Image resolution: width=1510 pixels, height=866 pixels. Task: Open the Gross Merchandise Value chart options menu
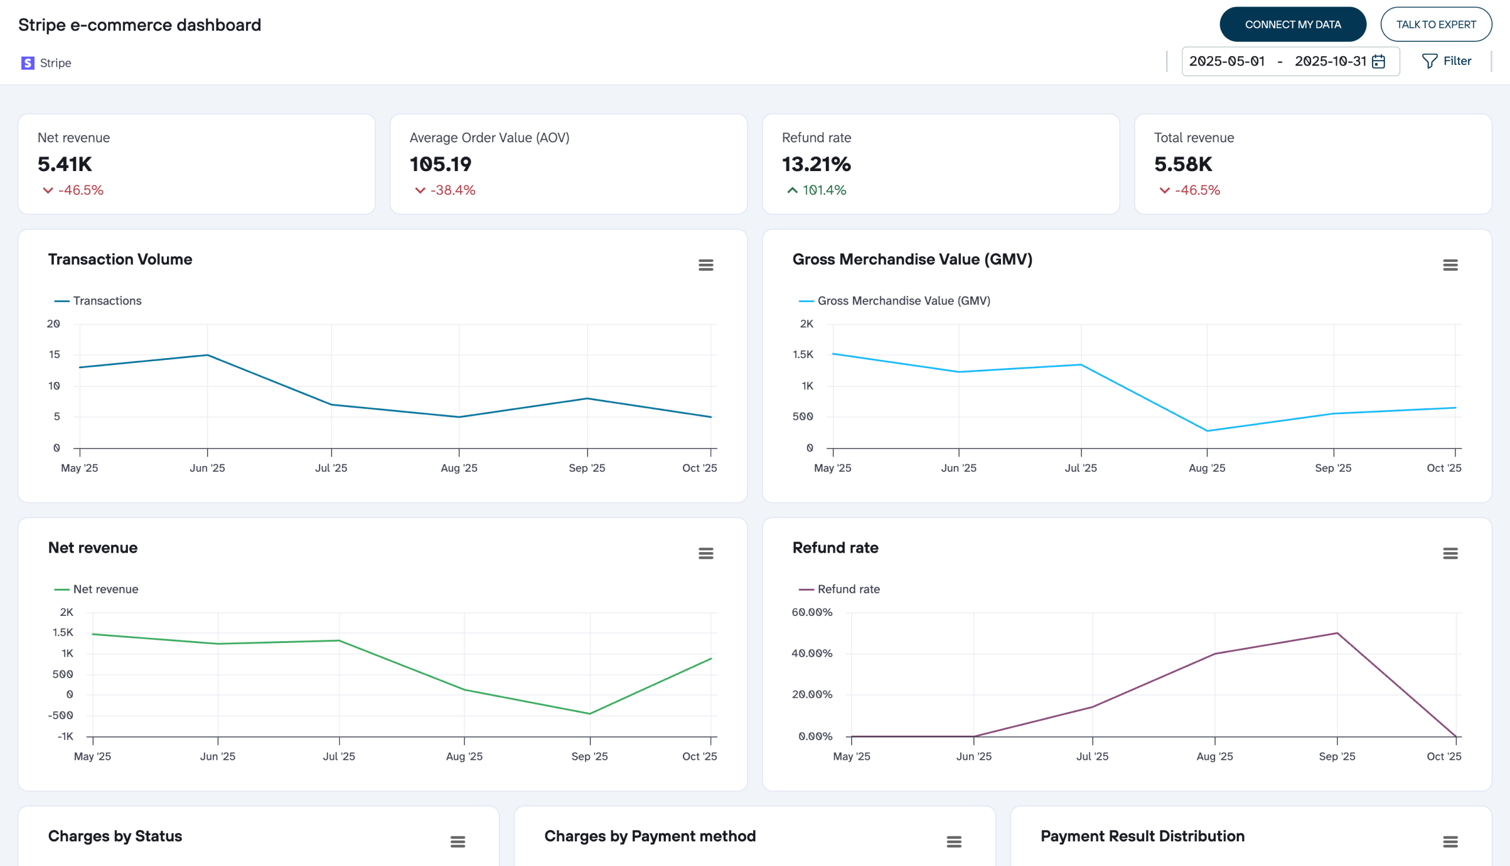coord(1450,265)
